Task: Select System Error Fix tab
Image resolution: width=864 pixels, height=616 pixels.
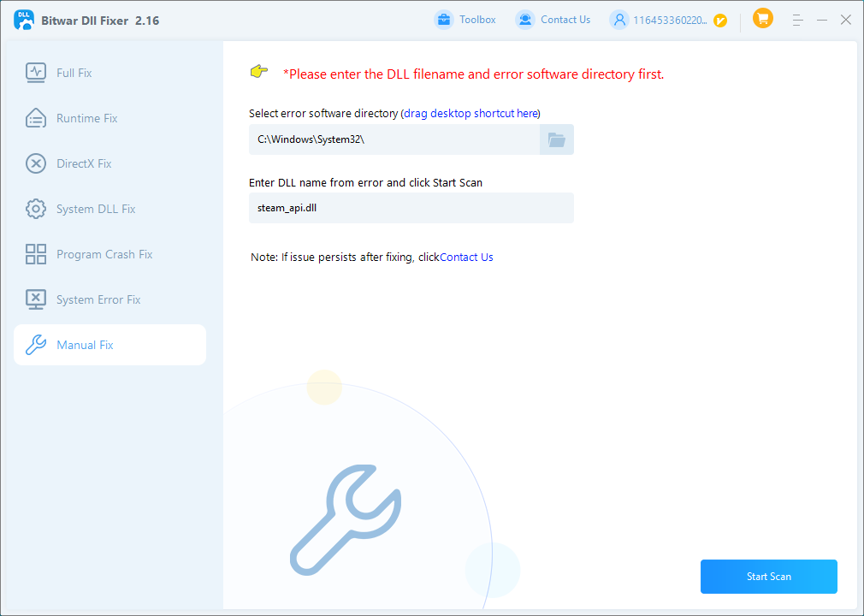Action: pos(109,299)
